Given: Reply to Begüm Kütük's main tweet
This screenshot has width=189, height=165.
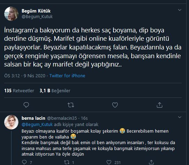Looking at the screenshot, I should (26, 105).
